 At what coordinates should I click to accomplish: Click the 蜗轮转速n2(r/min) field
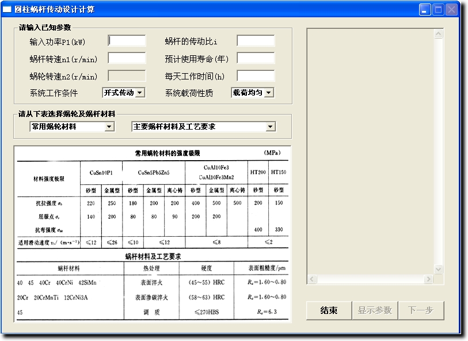pyautogui.click(x=127, y=76)
